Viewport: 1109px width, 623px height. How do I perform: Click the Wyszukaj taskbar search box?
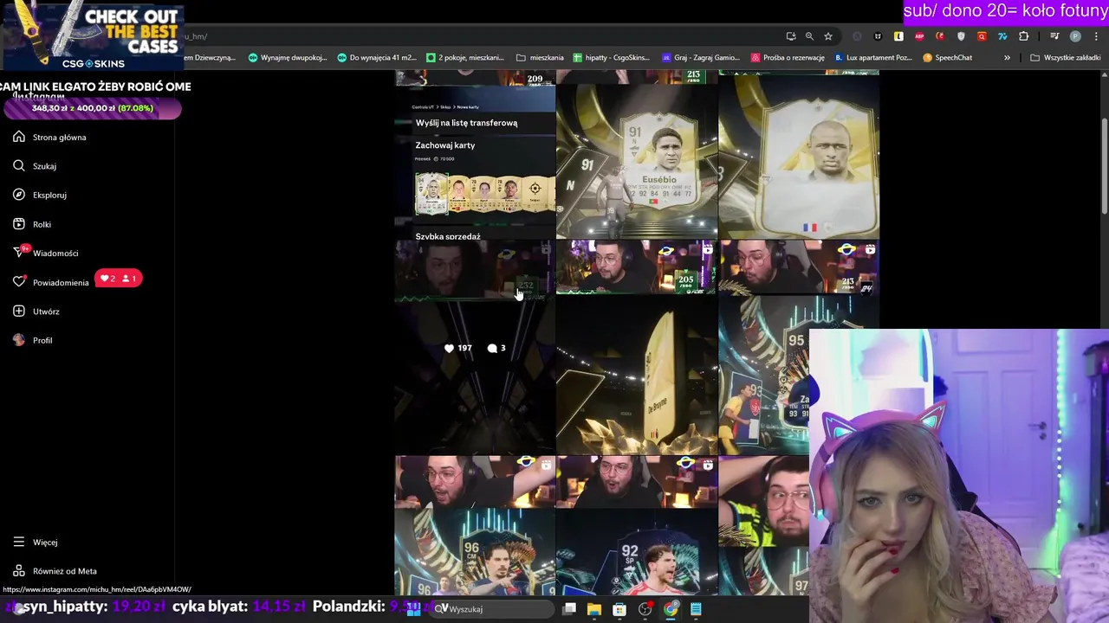492,609
